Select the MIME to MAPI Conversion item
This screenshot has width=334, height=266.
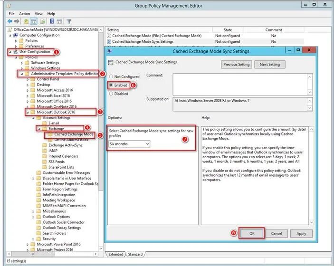(x=64, y=206)
